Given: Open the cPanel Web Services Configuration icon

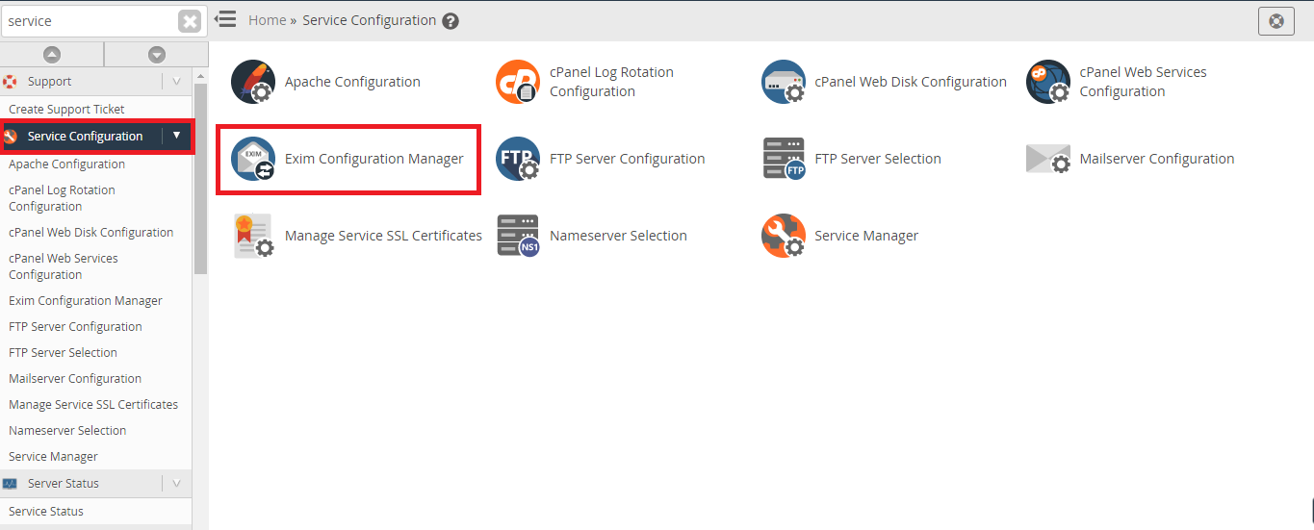Looking at the screenshot, I should click(x=1048, y=82).
